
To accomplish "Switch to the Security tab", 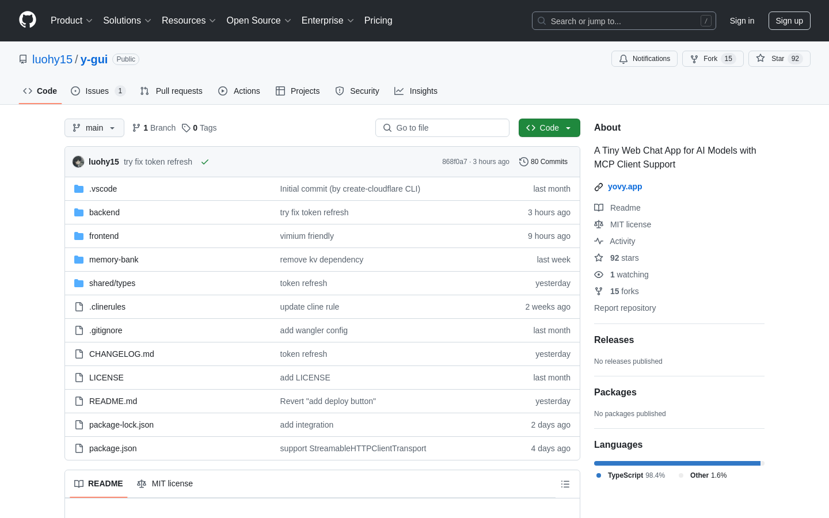I will tap(357, 91).
